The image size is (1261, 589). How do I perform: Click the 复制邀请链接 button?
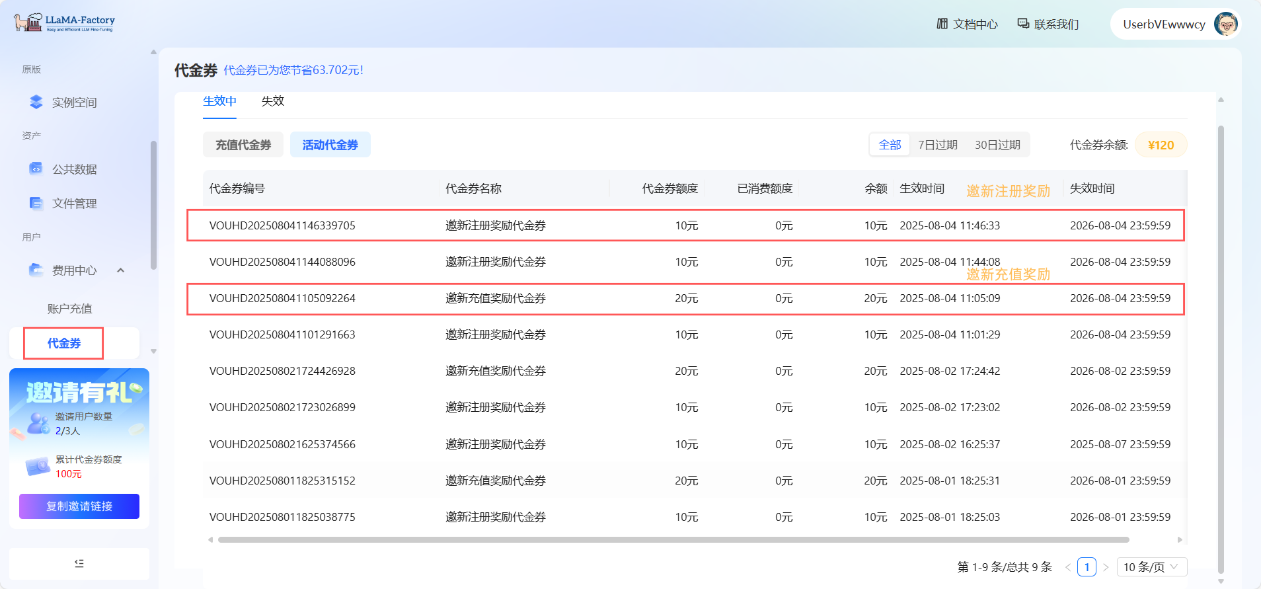79,506
